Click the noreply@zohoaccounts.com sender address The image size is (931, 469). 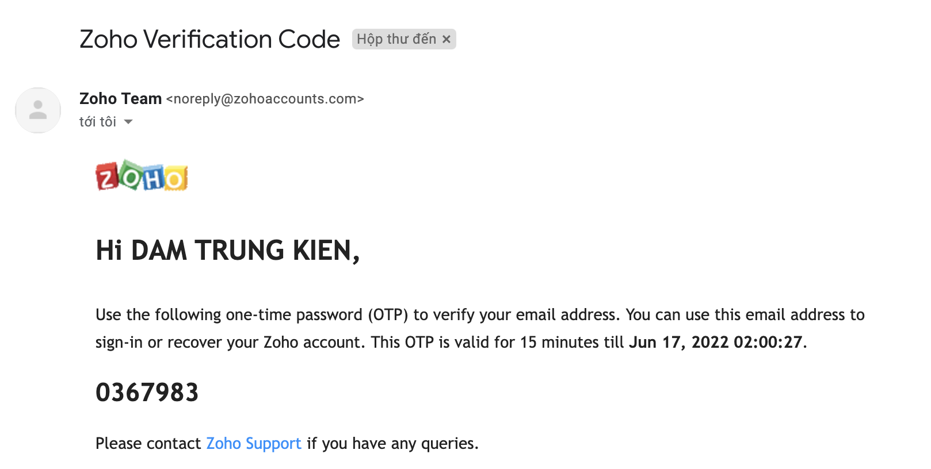(x=265, y=99)
